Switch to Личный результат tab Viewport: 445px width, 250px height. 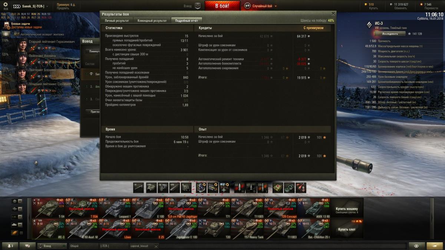117,21
